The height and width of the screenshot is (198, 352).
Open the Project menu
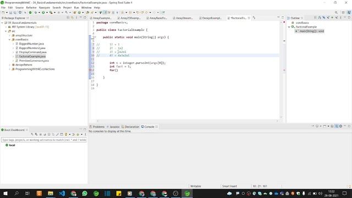pos(67,8)
